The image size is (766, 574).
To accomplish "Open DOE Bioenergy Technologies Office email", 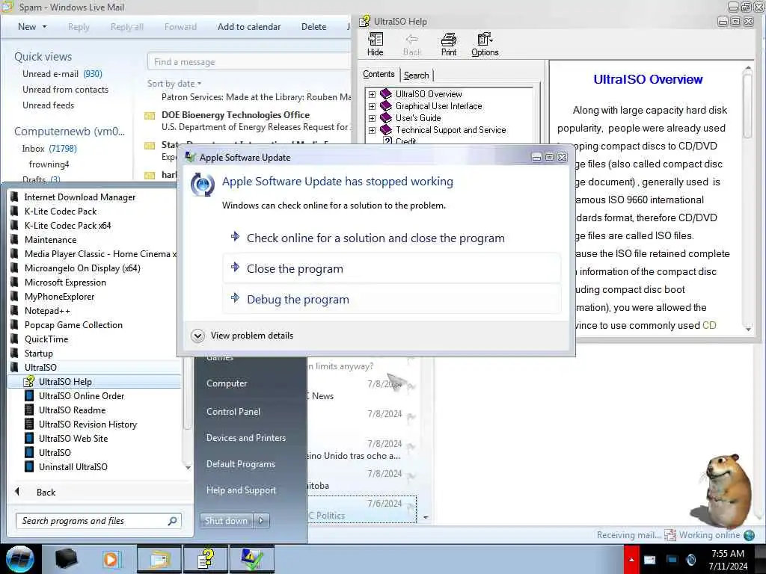I will click(248, 120).
